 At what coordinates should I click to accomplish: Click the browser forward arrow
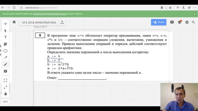pos(8,8)
